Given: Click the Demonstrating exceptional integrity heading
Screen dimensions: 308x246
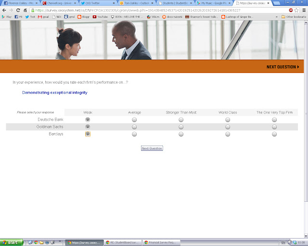Looking at the screenshot, I should [x=54, y=93].
